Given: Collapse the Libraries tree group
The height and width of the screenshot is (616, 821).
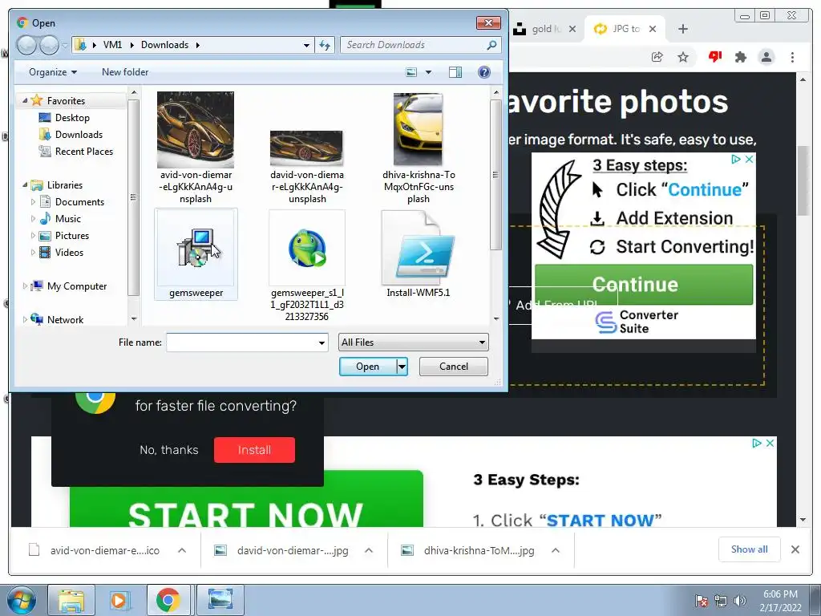Looking at the screenshot, I should point(25,185).
